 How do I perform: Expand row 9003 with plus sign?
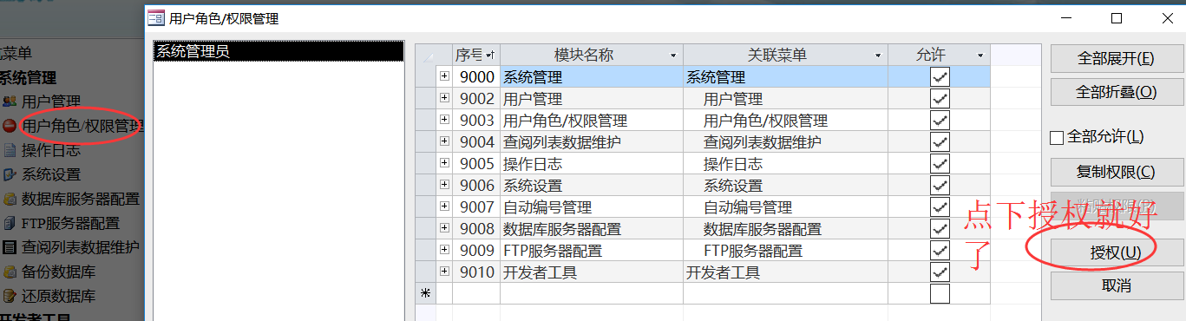[x=444, y=120]
